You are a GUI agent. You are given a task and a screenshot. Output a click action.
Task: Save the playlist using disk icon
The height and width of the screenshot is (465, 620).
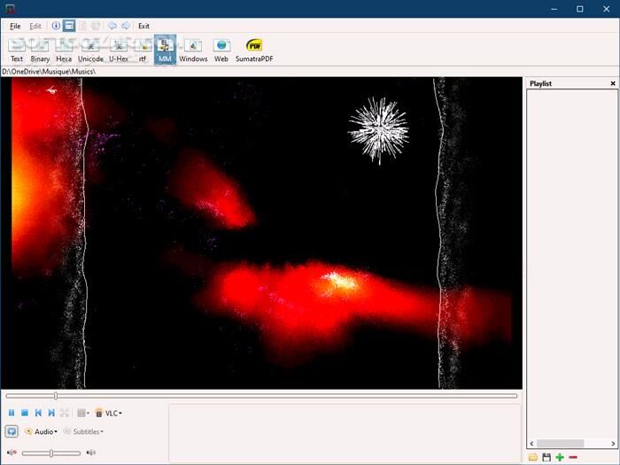[546, 457]
